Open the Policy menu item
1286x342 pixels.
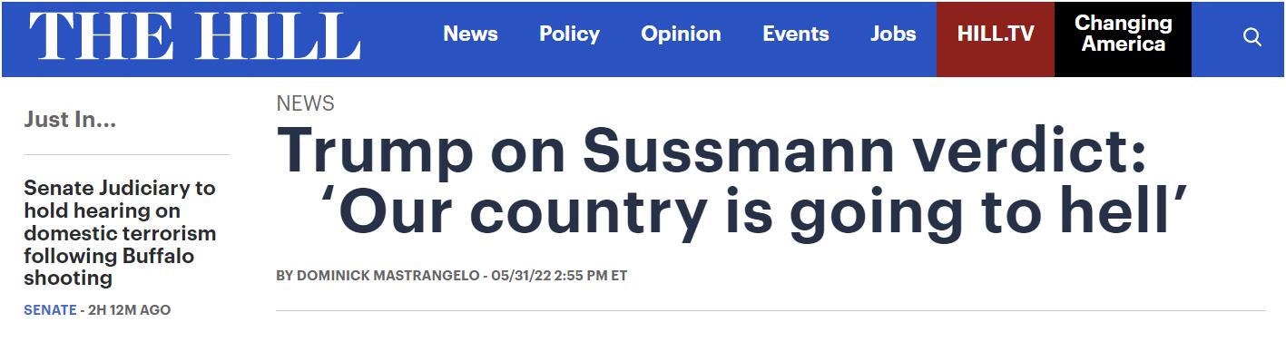569,34
